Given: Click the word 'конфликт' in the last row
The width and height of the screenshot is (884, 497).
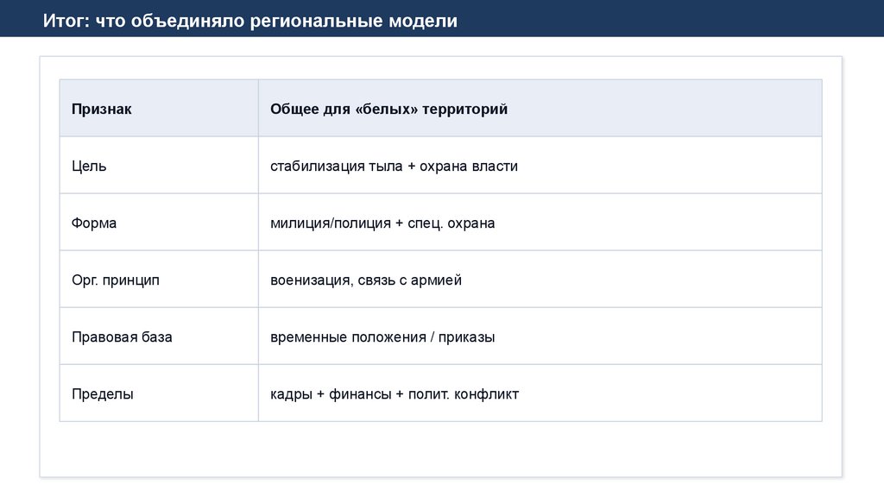Looking at the screenshot, I should [487, 393].
